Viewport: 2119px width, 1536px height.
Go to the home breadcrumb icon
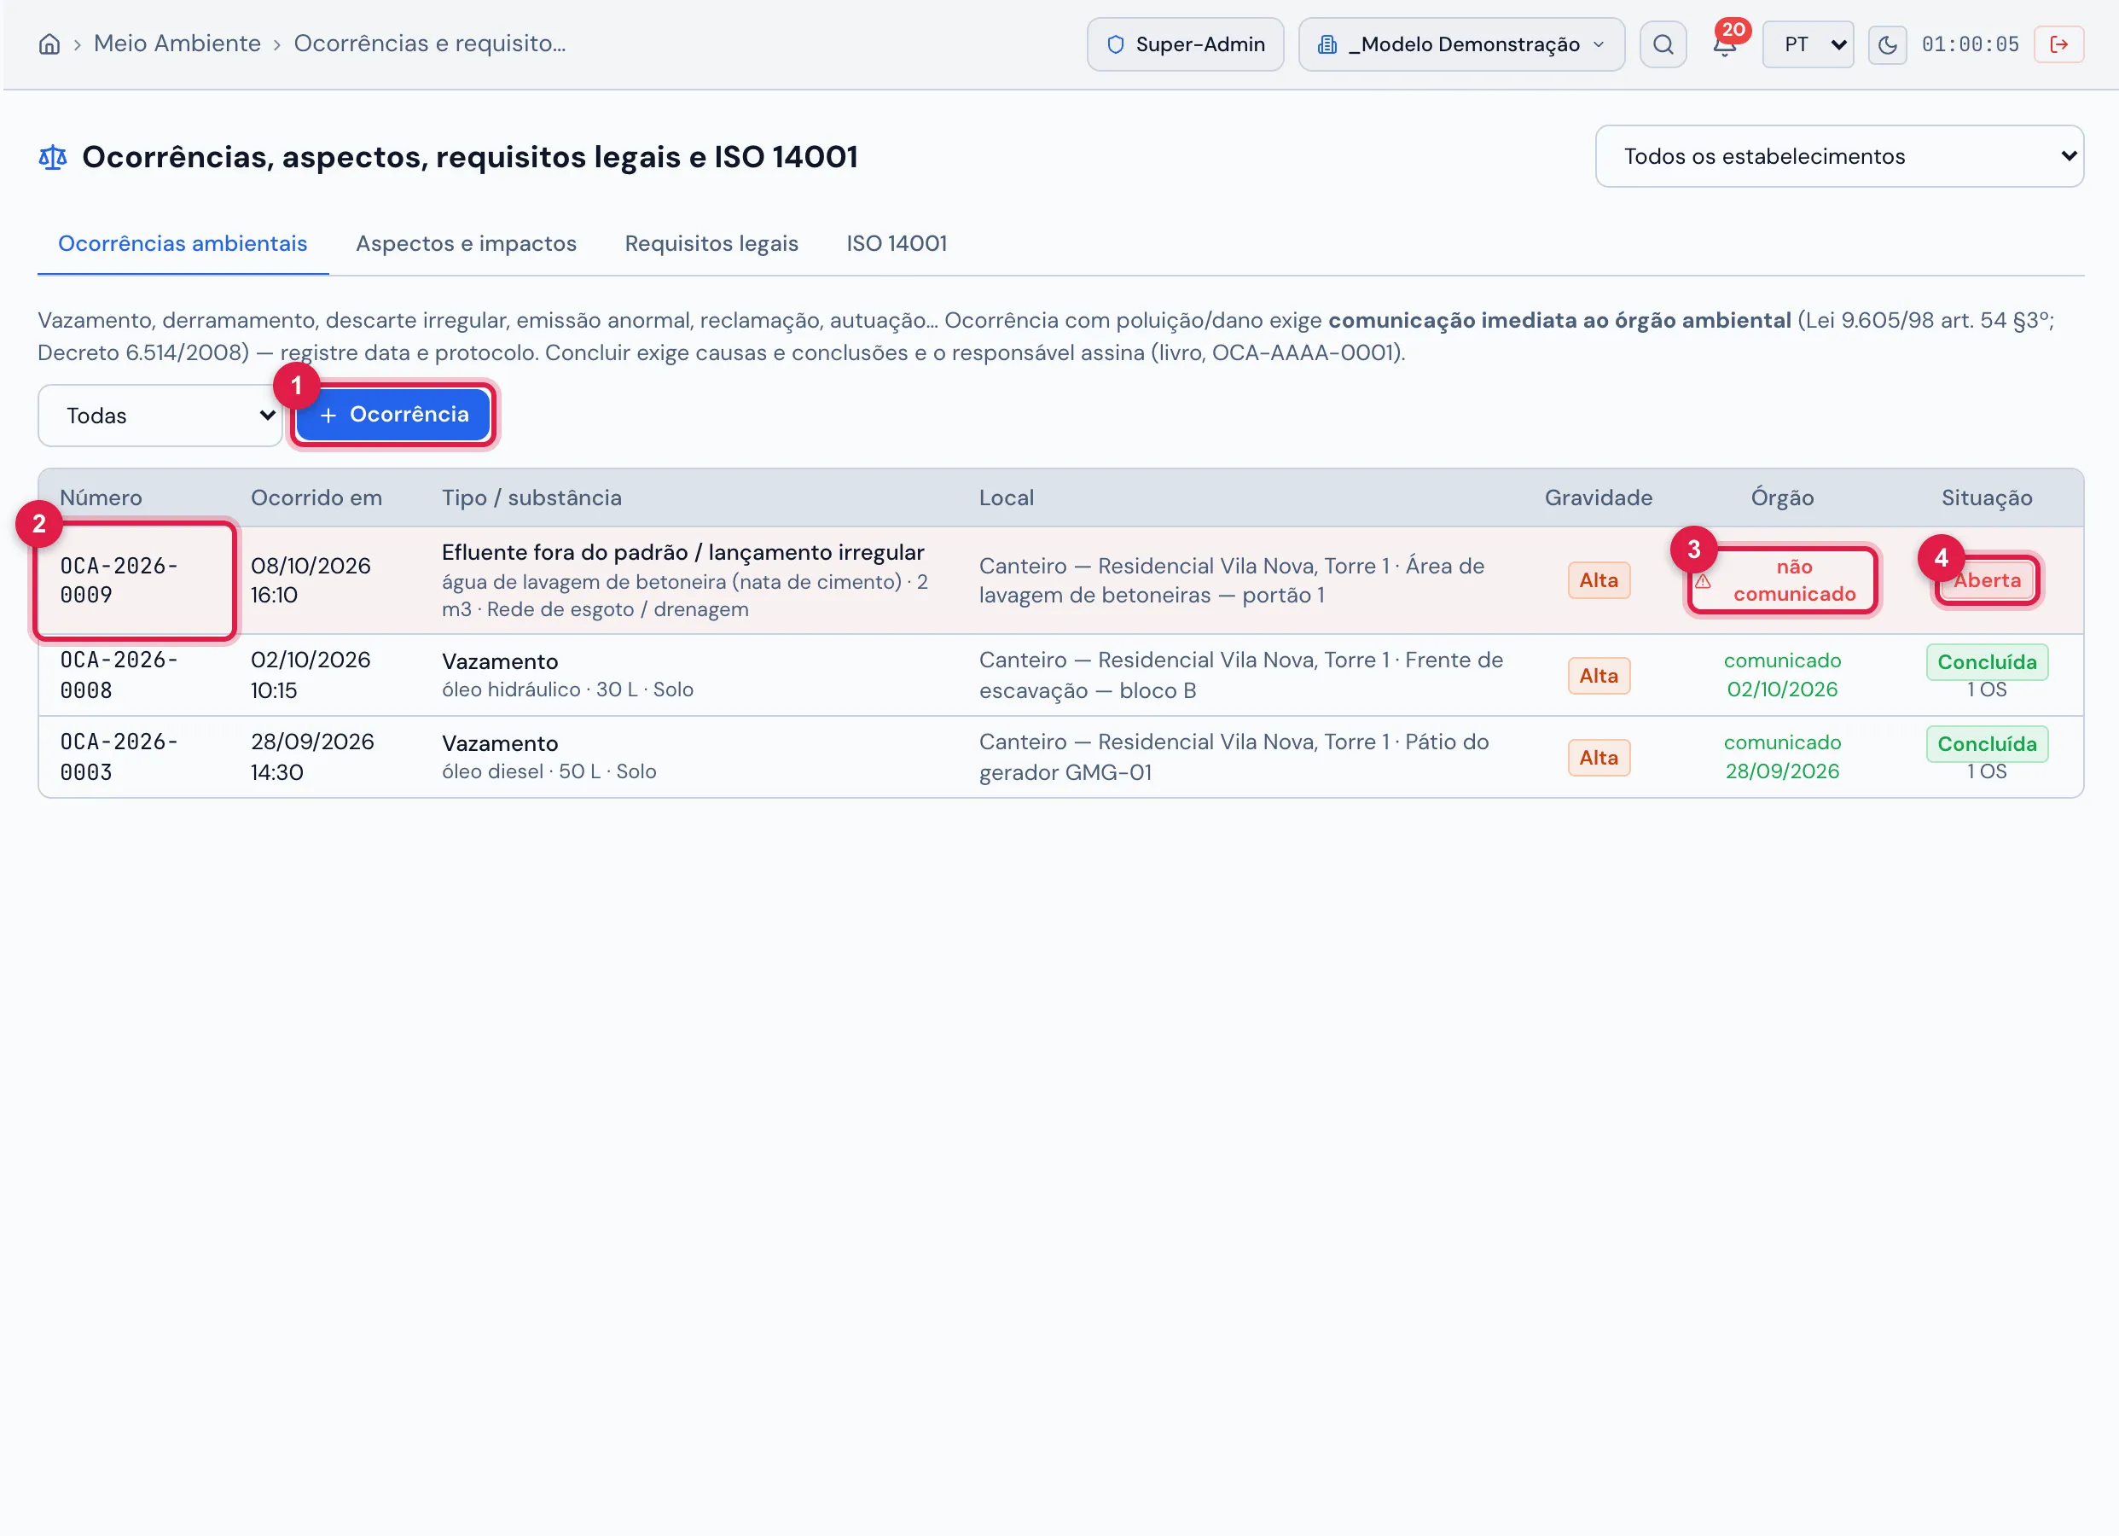click(x=49, y=44)
